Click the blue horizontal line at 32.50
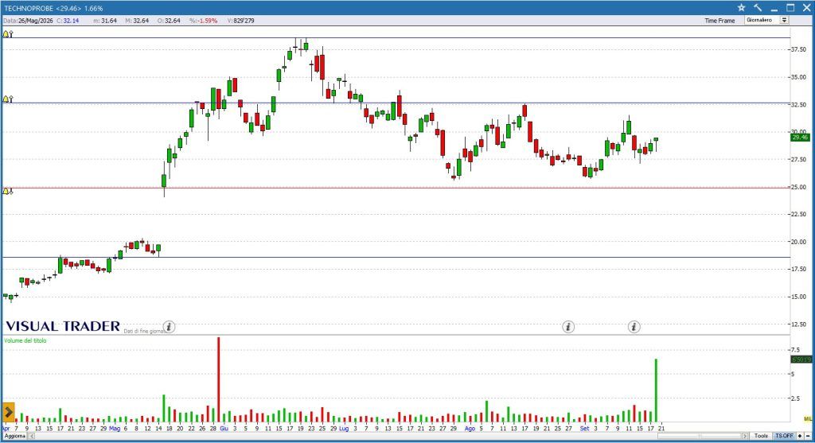The height and width of the screenshot is (443, 815). [x=395, y=103]
